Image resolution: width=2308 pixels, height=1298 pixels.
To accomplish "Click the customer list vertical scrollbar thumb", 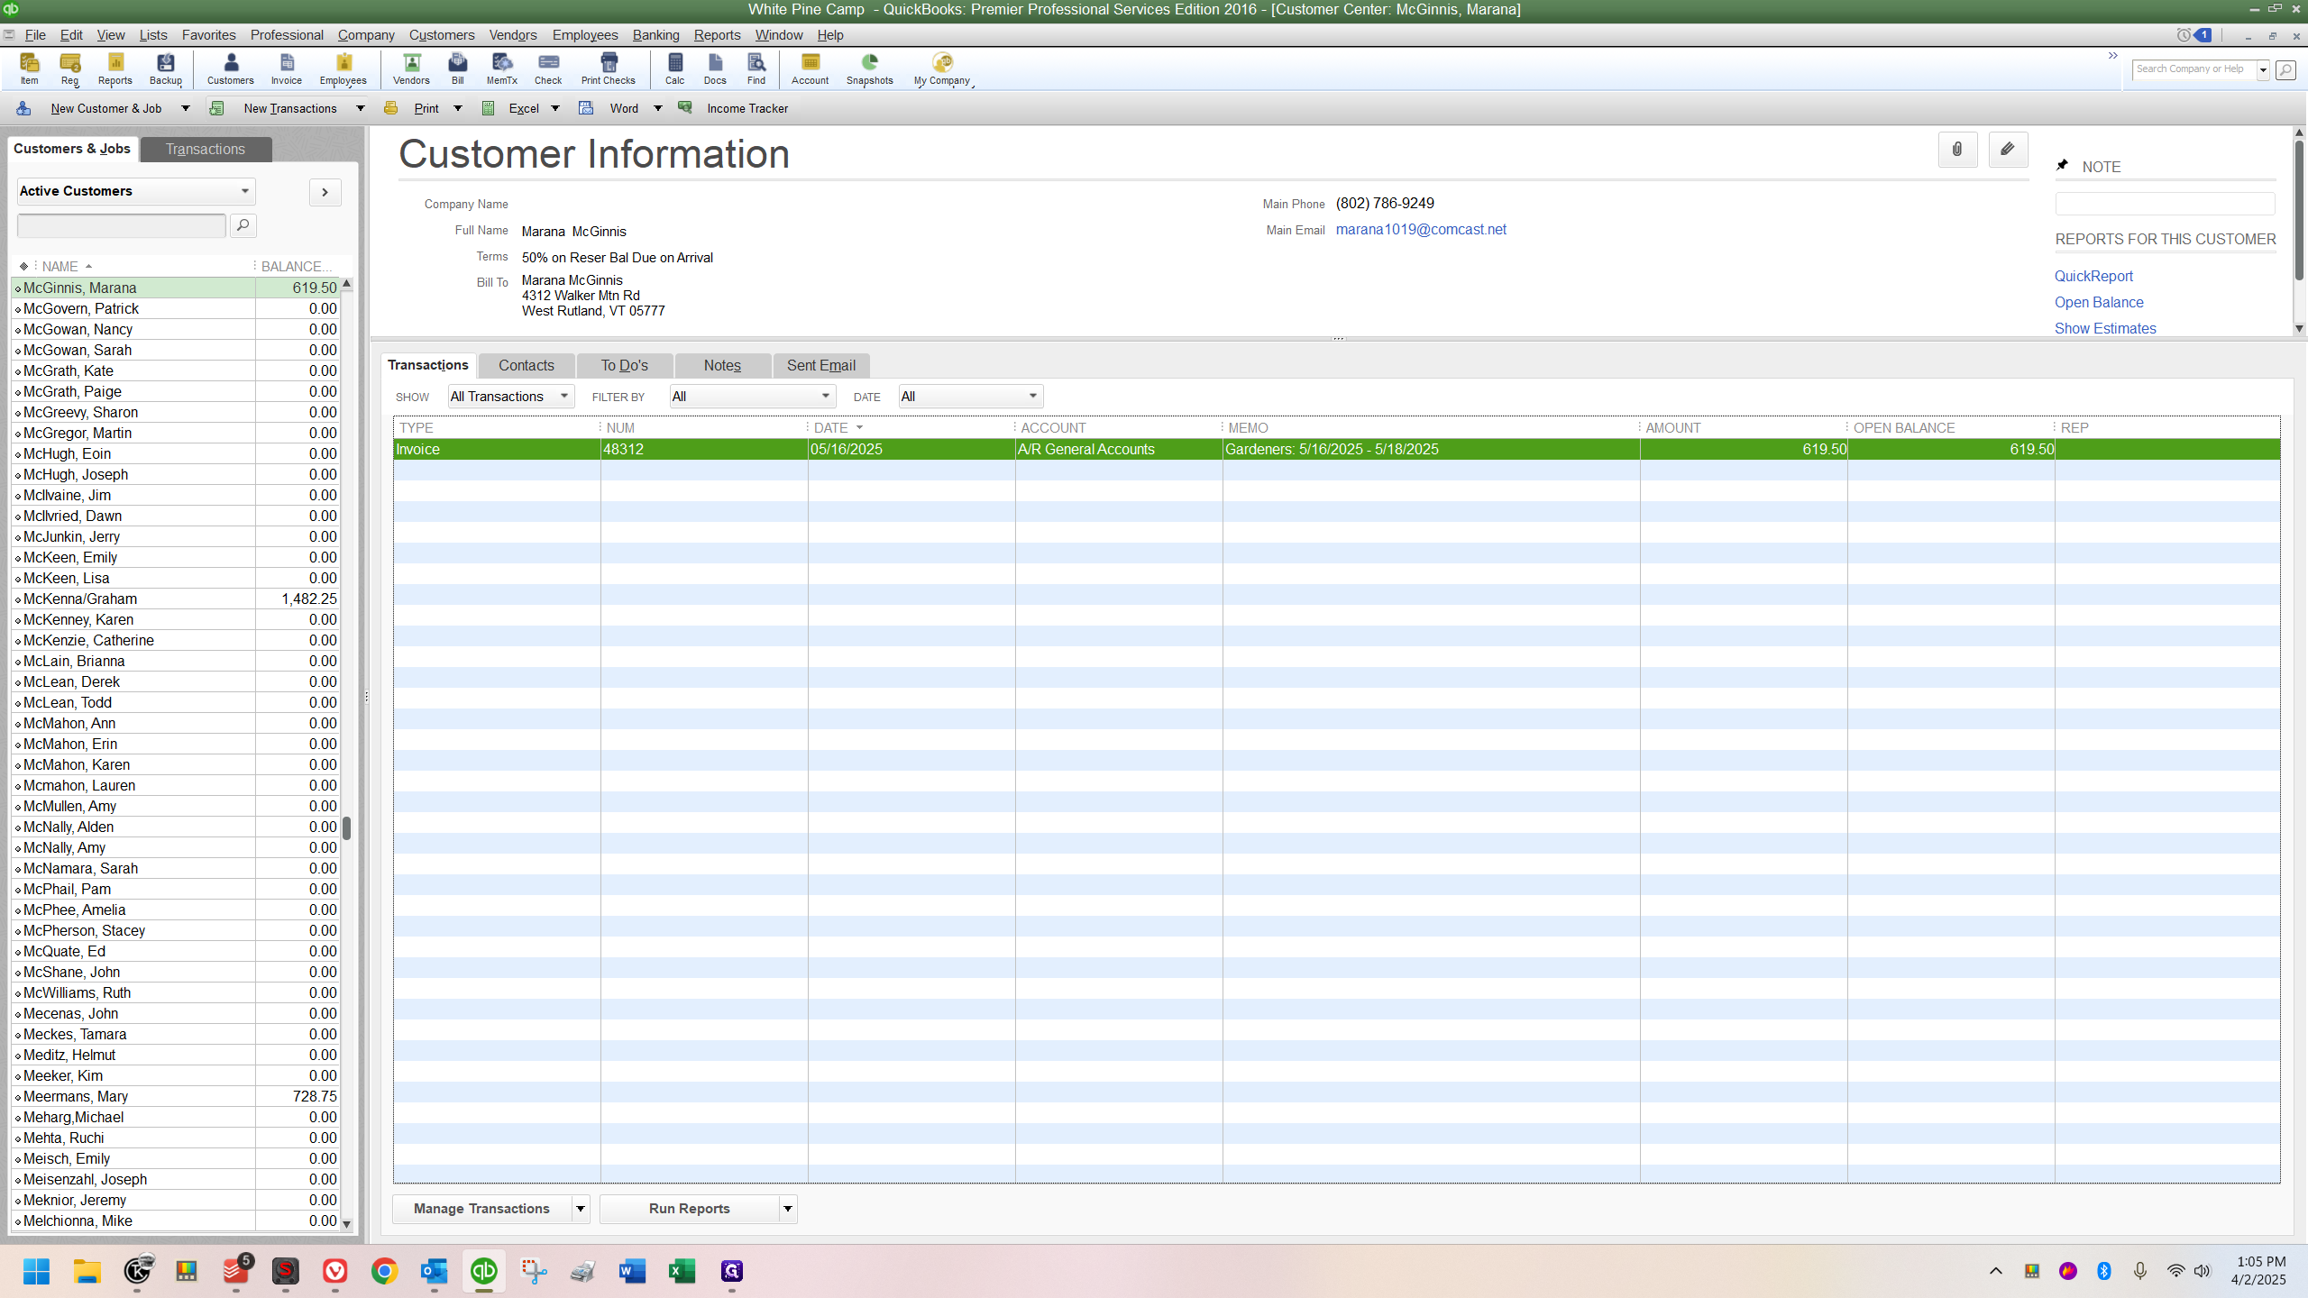I will (346, 827).
